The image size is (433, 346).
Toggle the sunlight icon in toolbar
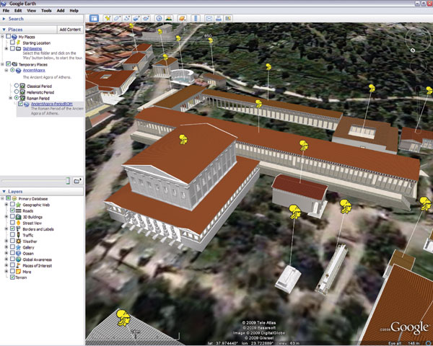(169, 17)
